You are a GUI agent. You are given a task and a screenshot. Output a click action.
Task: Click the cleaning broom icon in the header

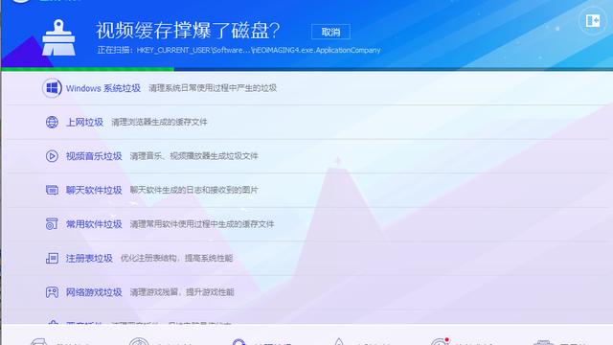pyautogui.click(x=58, y=37)
